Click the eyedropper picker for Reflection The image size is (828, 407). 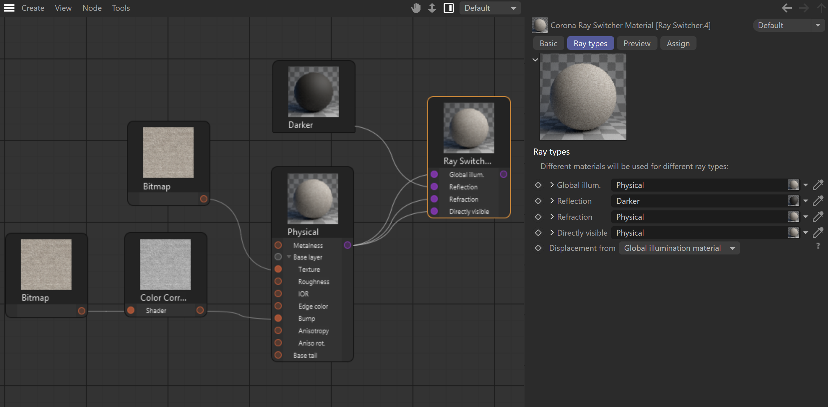coord(818,201)
